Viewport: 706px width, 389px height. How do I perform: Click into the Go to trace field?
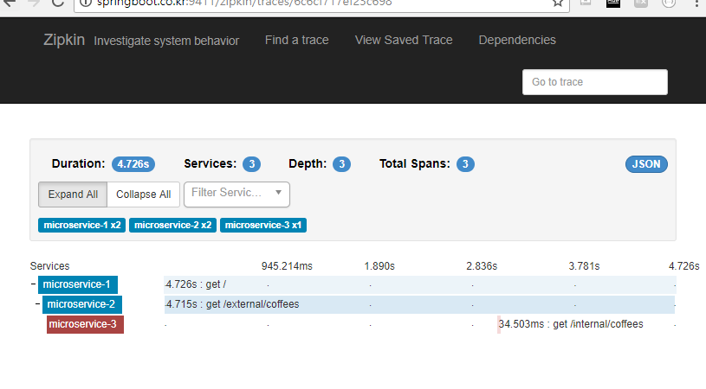pyautogui.click(x=595, y=82)
